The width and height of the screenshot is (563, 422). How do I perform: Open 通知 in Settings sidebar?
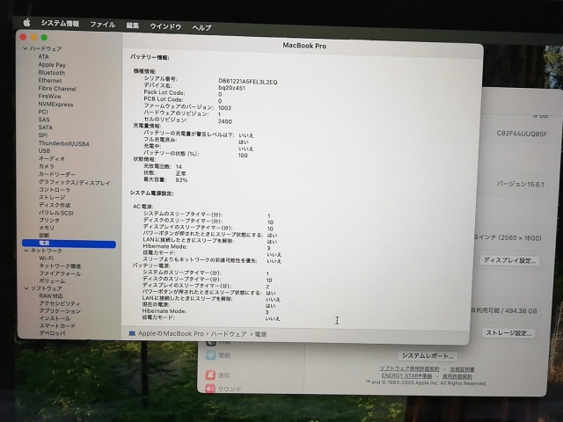[x=218, y=375]
